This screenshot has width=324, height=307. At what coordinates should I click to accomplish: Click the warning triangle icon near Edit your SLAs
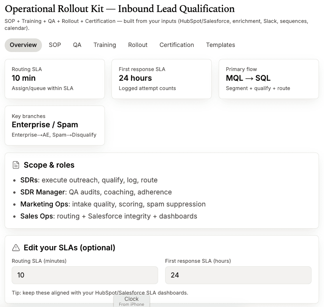pos(16,248)
